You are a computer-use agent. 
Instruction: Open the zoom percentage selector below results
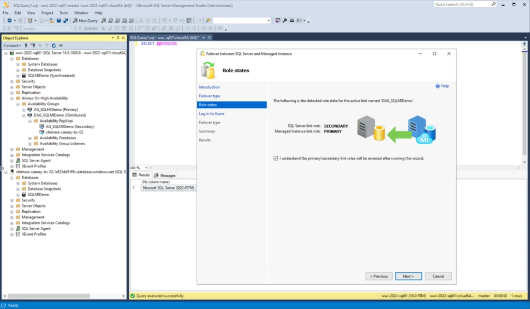140,168
